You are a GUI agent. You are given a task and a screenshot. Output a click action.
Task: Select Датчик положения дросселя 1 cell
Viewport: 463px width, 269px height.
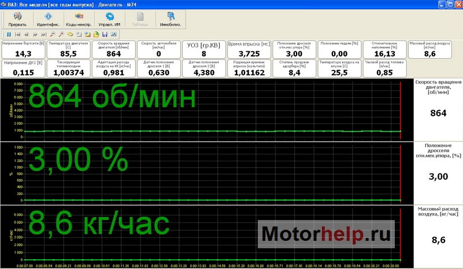pyautogui.click(x=159, y=69)
